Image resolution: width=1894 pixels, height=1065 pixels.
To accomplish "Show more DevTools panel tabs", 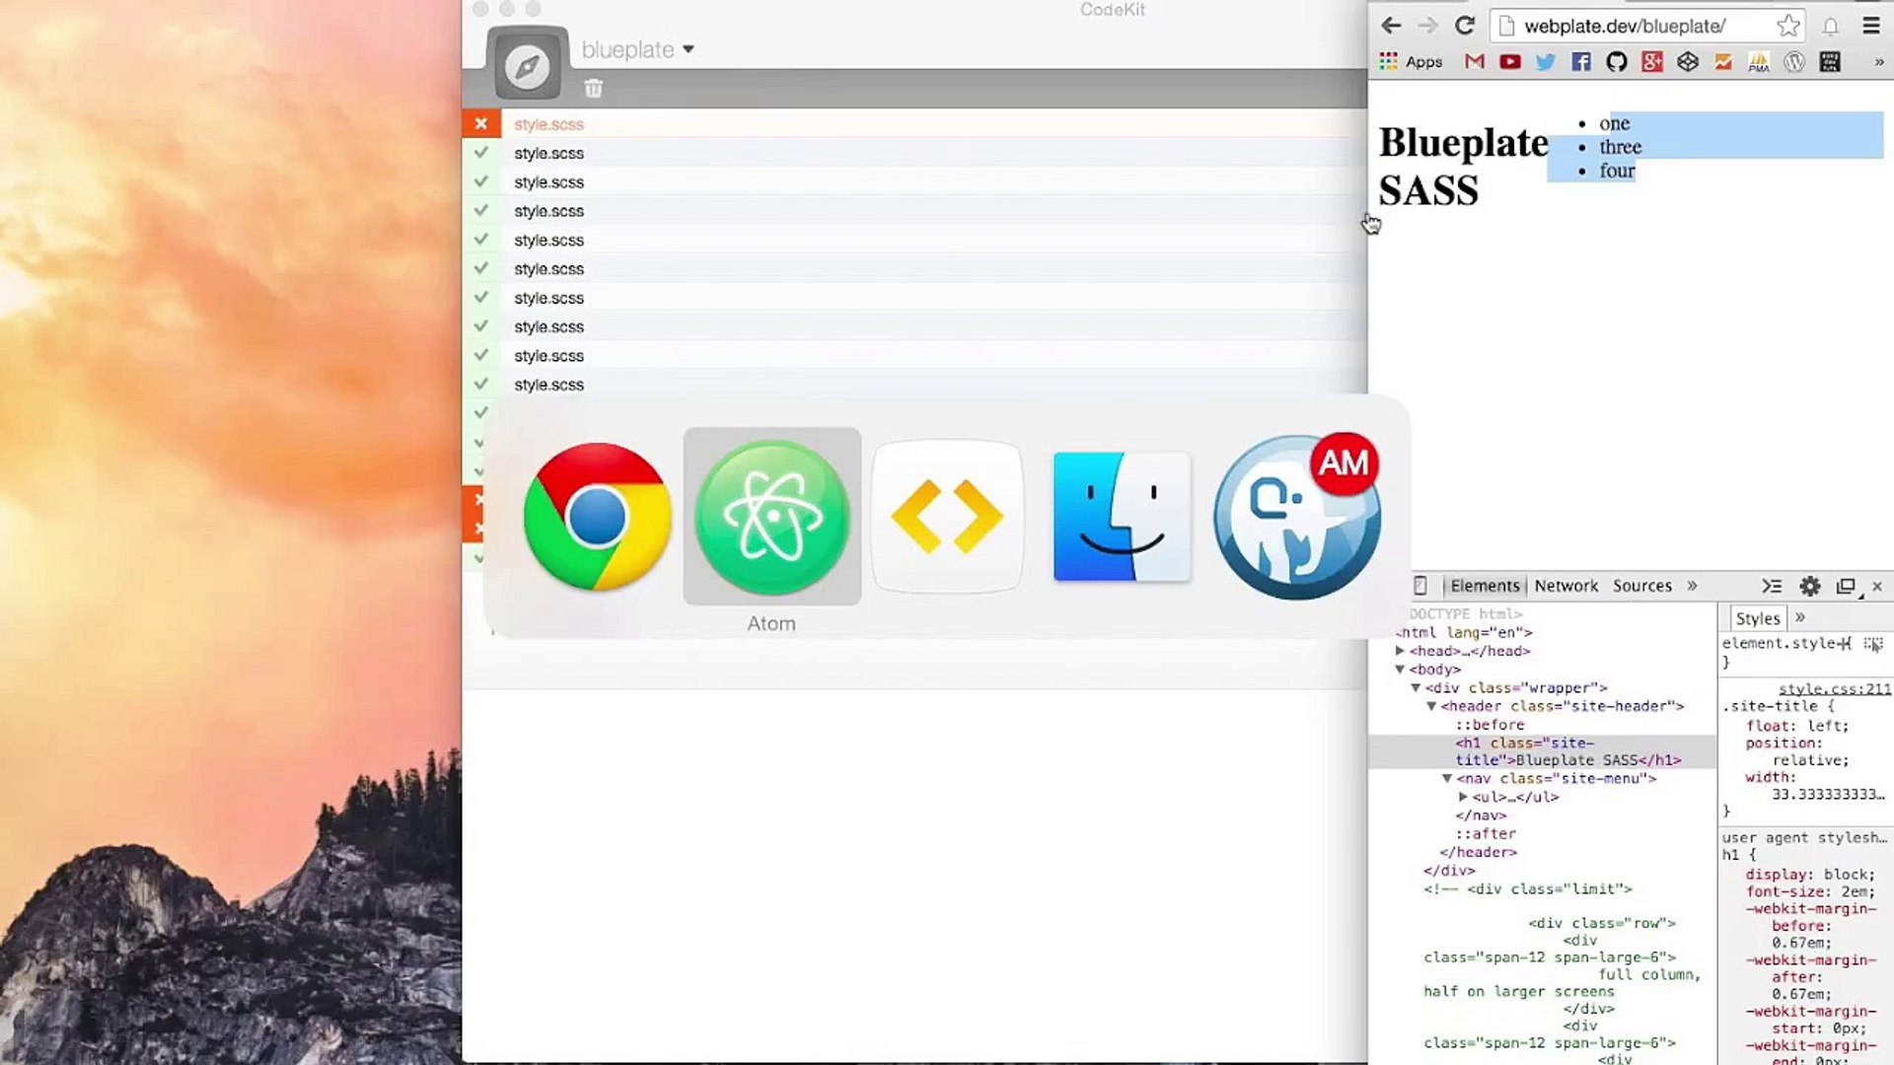I will tap(1692, 586).
